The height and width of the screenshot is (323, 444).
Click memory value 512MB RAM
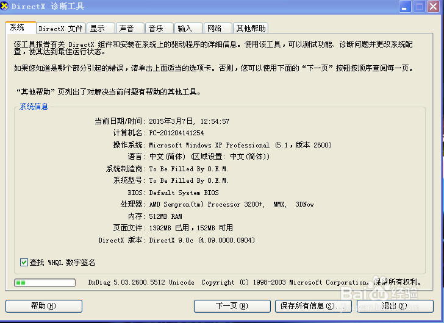point(166,216)
